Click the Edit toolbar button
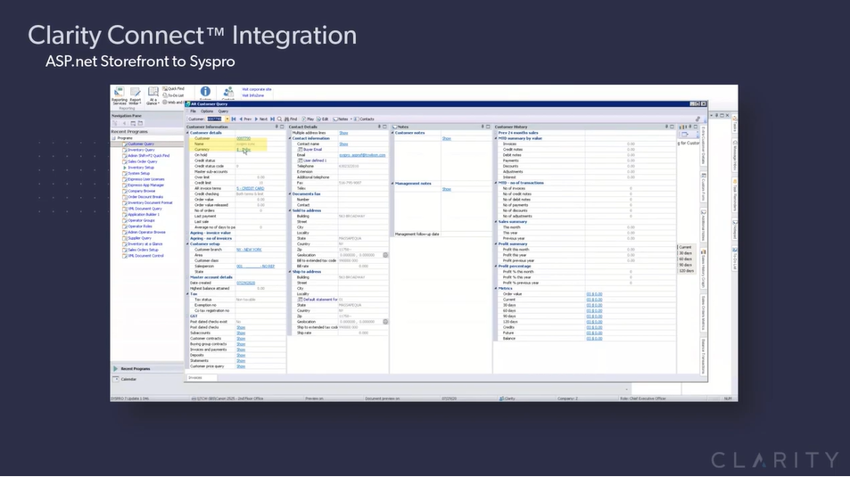 pos(323,119)
